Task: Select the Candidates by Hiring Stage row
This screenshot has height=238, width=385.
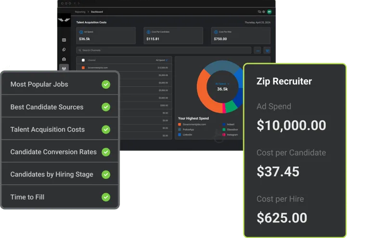Action: [x=60, y=175]
